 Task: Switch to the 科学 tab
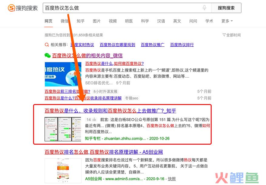click(x=145, y=21)
